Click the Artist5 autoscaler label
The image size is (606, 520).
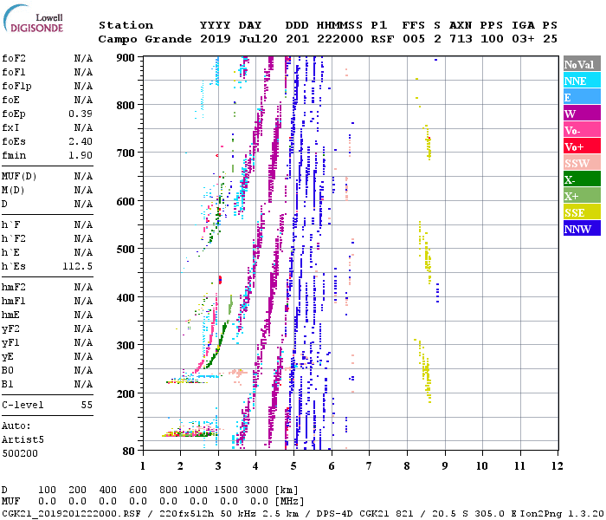[23, 440]
